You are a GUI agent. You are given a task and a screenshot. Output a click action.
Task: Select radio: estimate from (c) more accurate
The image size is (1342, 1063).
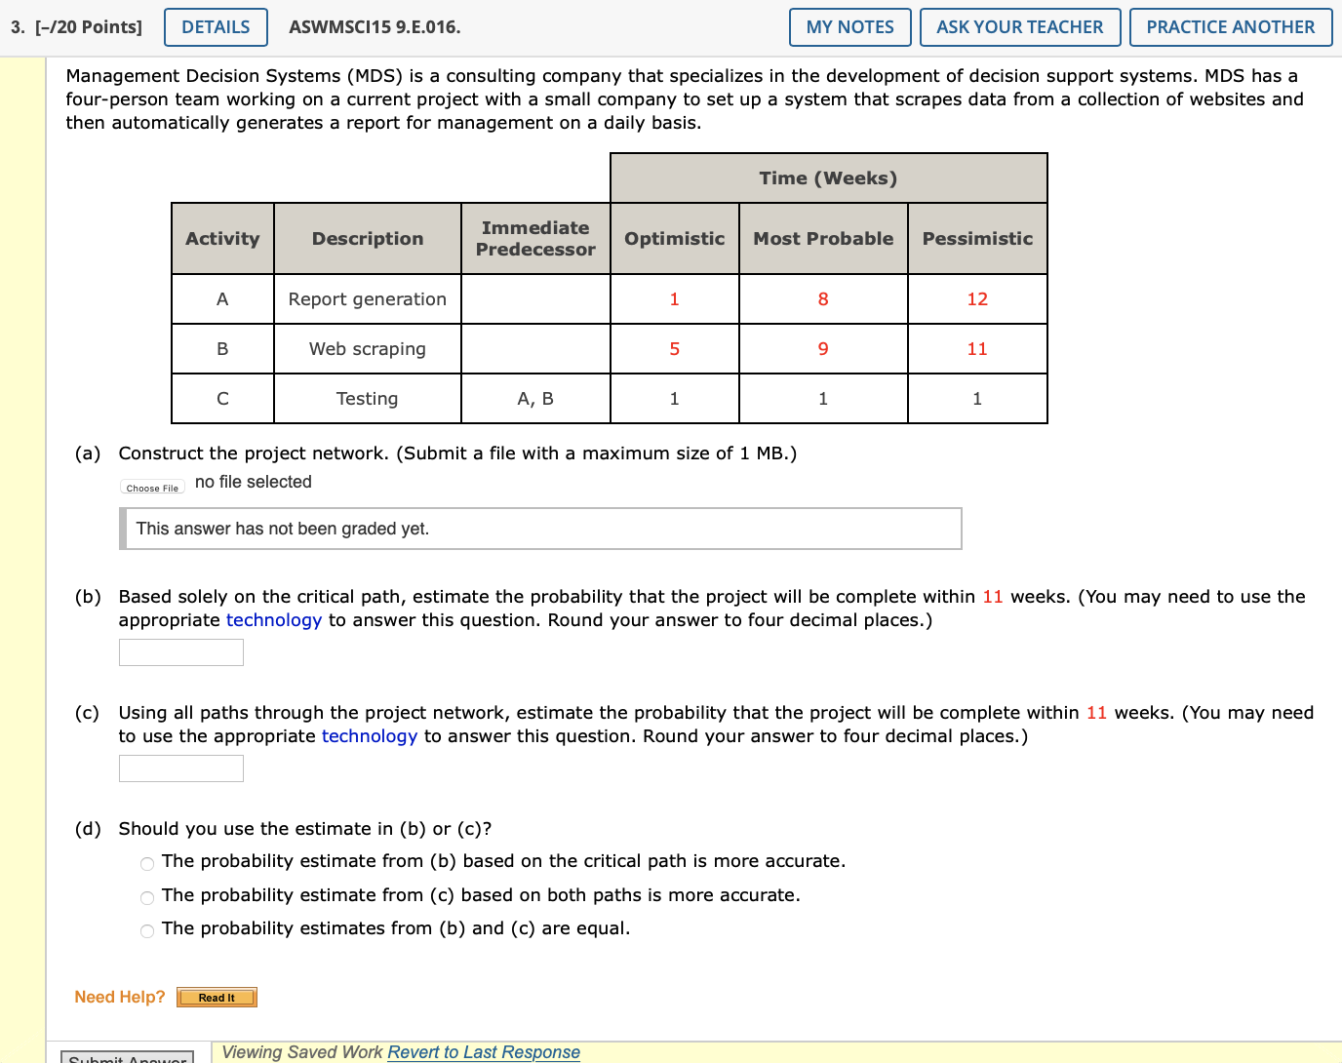(147, 897)
